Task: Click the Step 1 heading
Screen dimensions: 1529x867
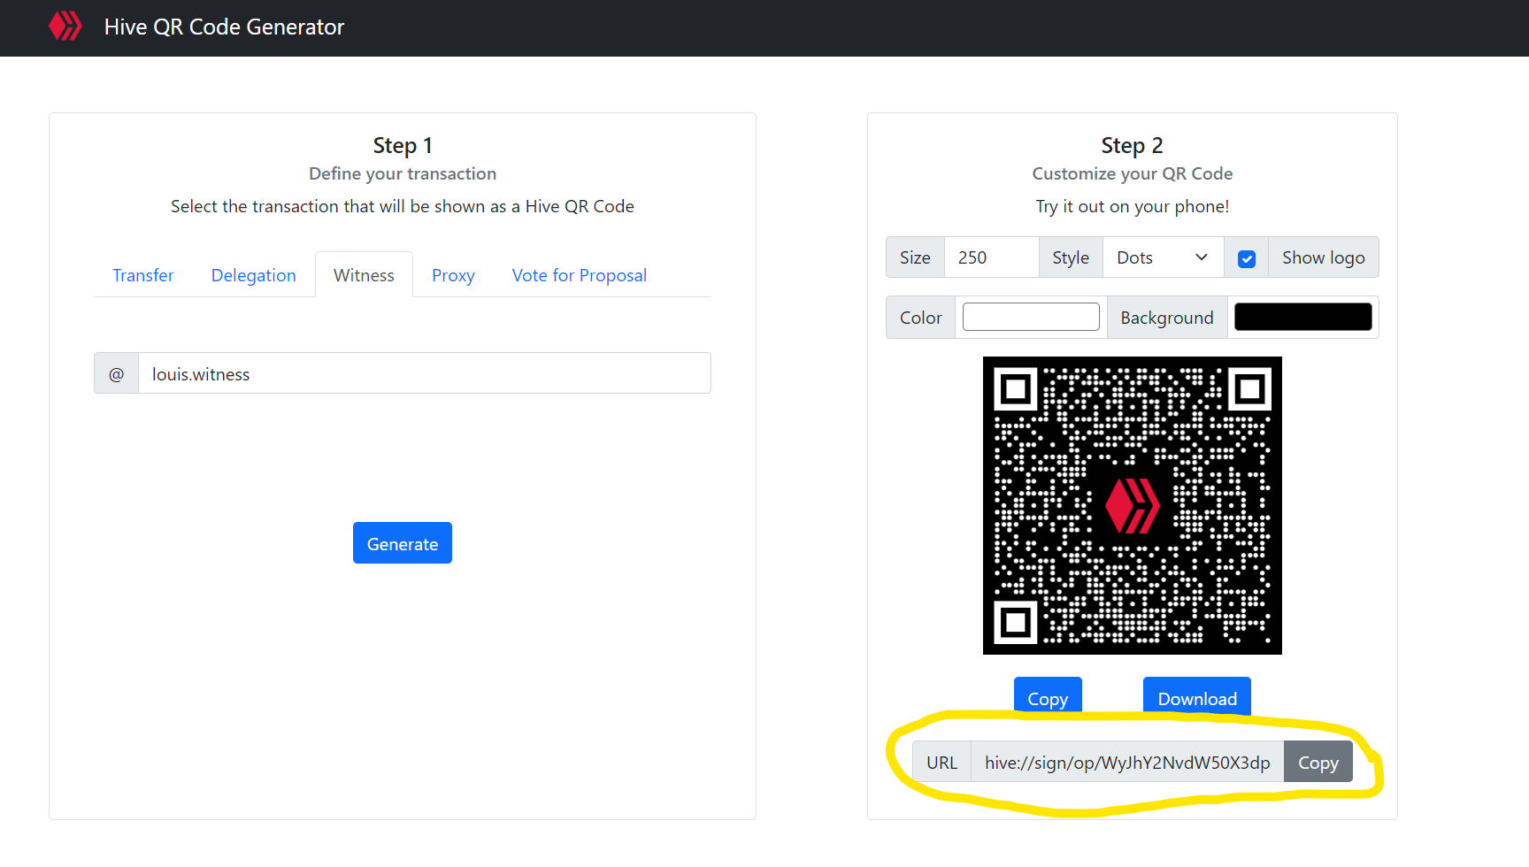Action: [403, 145]
